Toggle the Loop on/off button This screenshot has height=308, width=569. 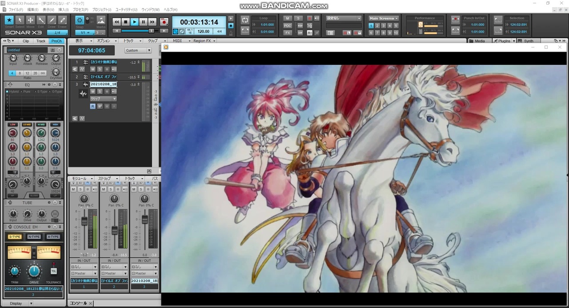[245, 20]
